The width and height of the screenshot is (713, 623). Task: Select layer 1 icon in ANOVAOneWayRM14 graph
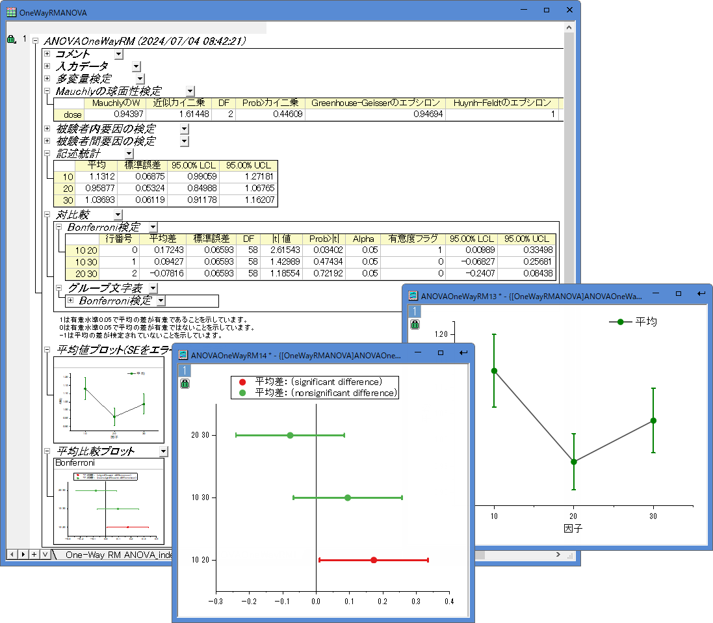184,371
